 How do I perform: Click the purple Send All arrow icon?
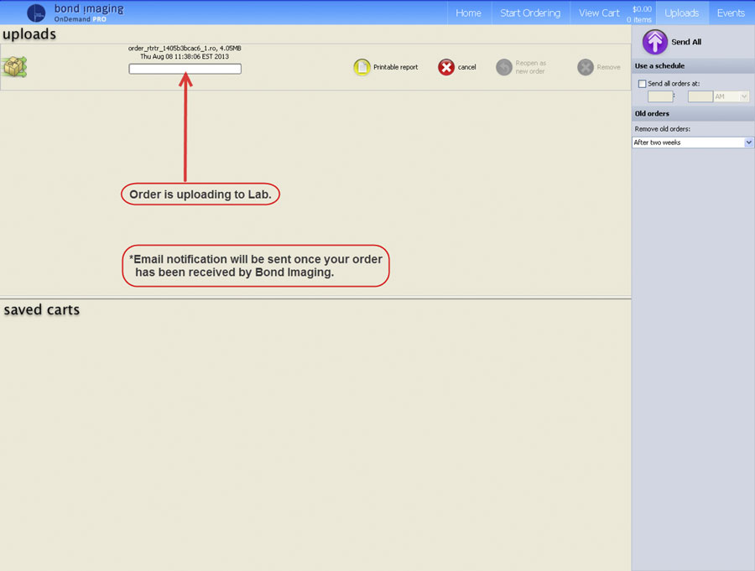pos(654,42)
